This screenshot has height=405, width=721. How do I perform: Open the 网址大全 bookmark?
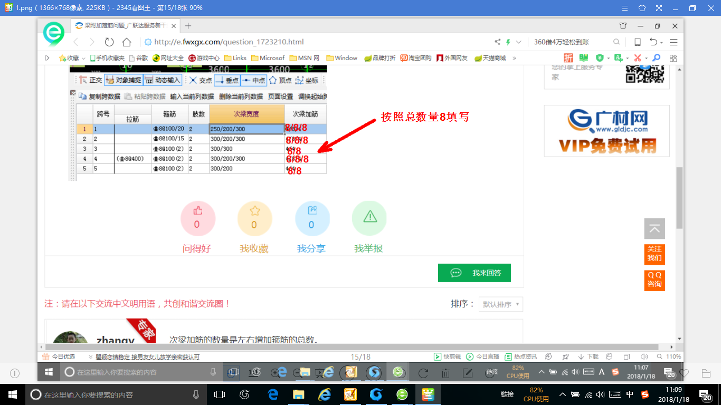coord(168,58)
